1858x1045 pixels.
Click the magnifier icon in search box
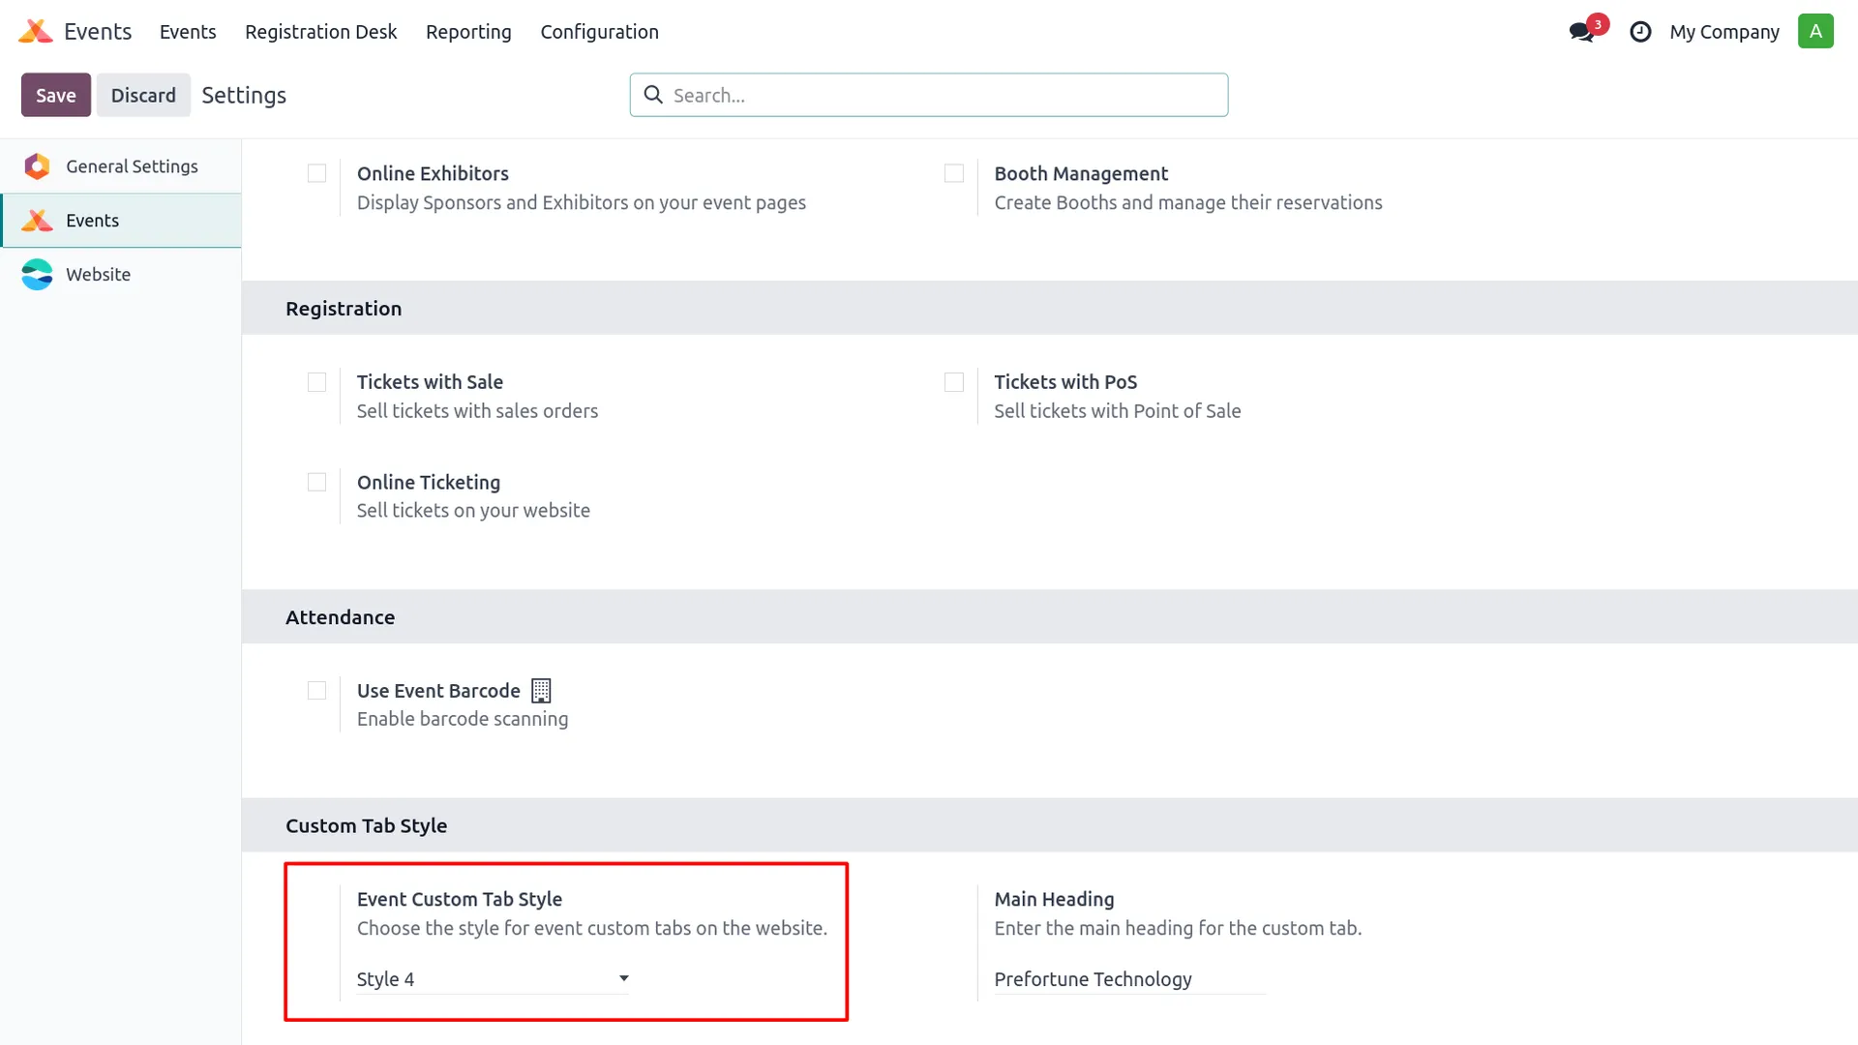[653, 95]
